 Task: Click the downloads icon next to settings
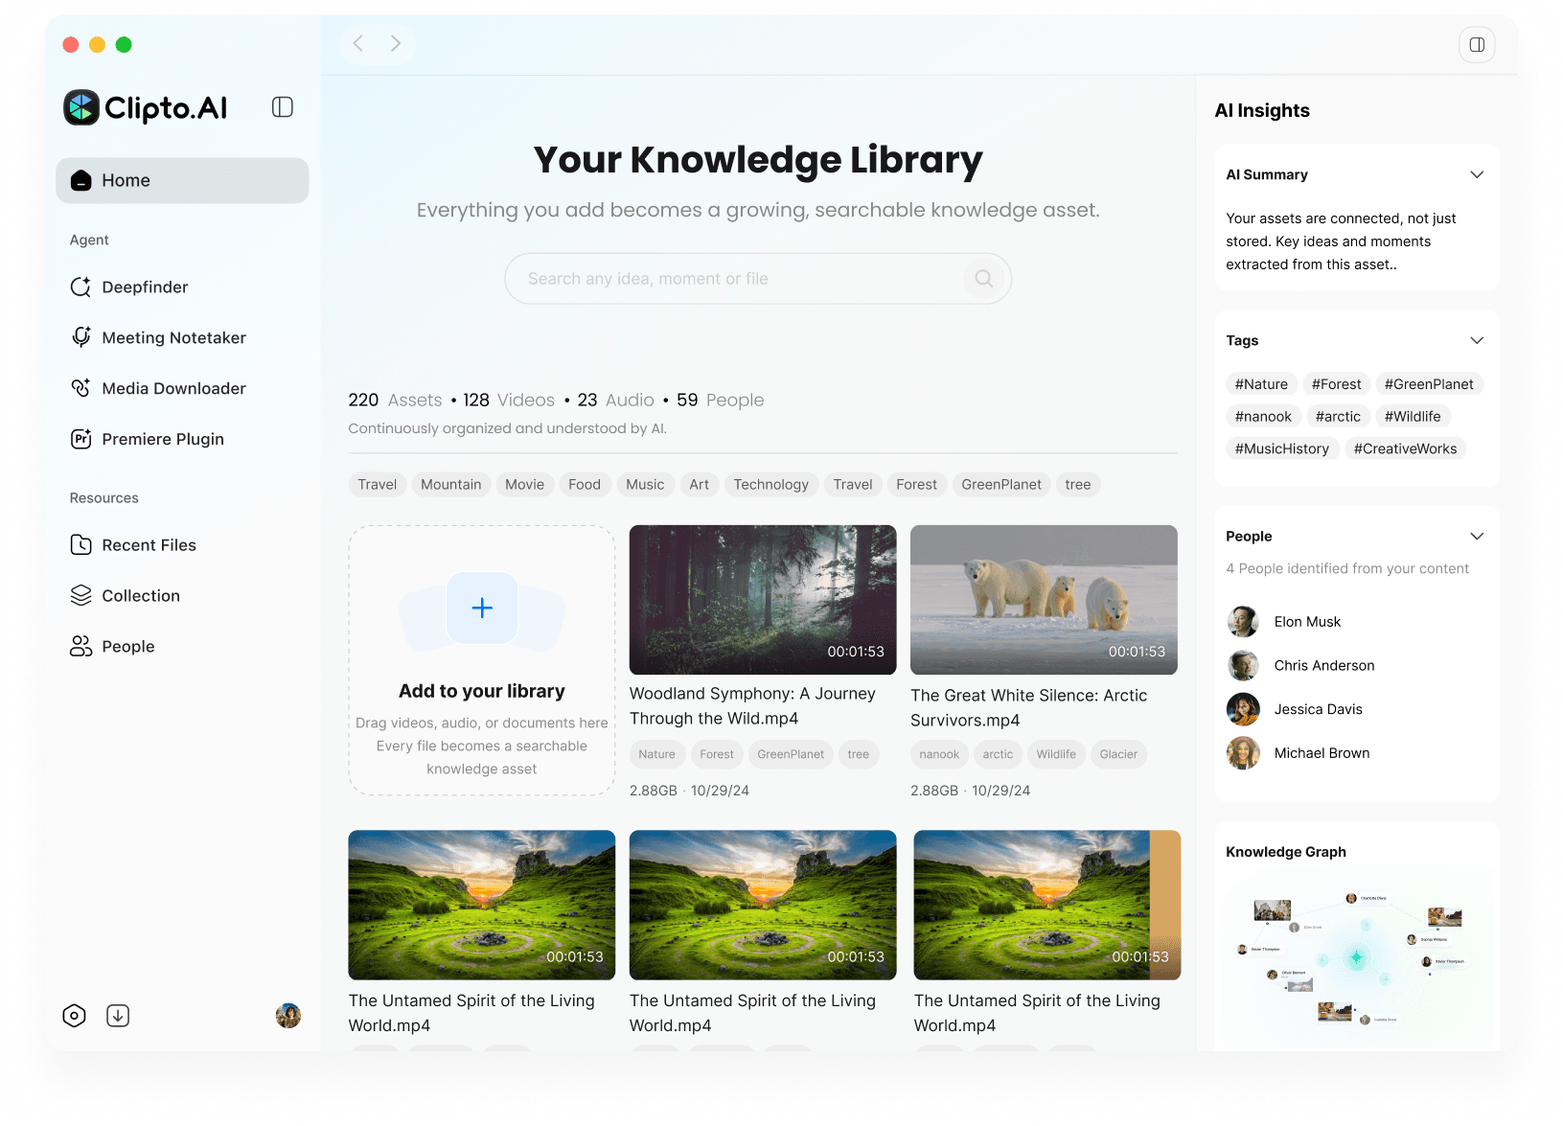[118, 1015]
